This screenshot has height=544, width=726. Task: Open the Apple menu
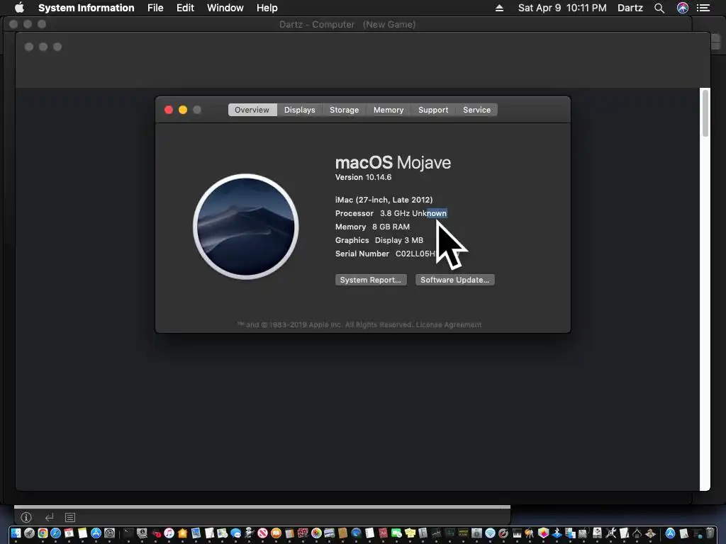(19, 8)
